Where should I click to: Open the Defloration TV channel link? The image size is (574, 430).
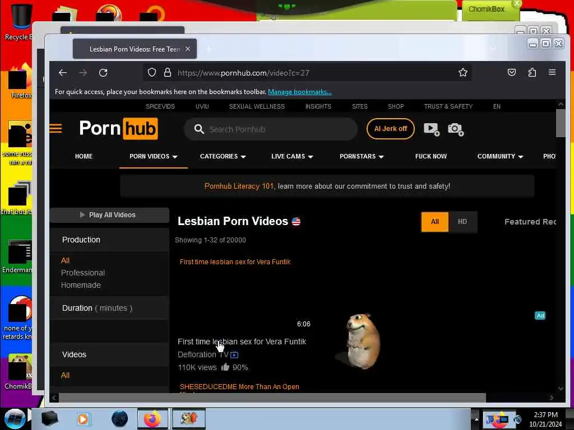[203, 354]
